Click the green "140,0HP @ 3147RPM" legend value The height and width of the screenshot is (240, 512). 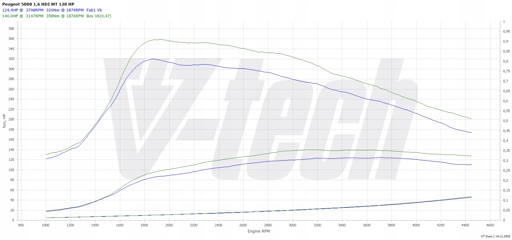pyautogui.click(x=23, y=16)
